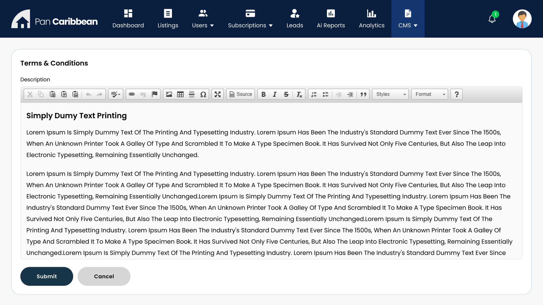Expand the Subscriptions menu
This screenshot has width=543, height=305.
point(250,19)
